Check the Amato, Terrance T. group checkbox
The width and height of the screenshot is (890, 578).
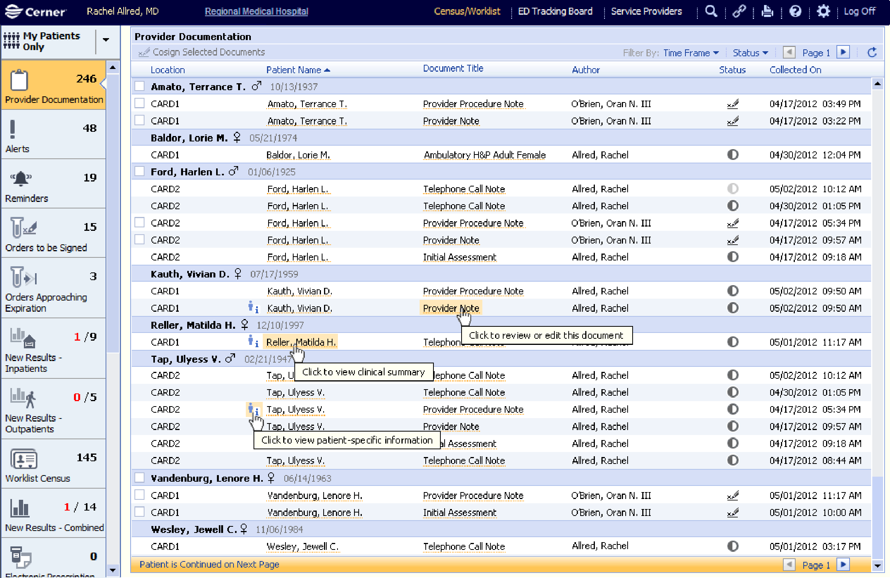coord(139,86)
